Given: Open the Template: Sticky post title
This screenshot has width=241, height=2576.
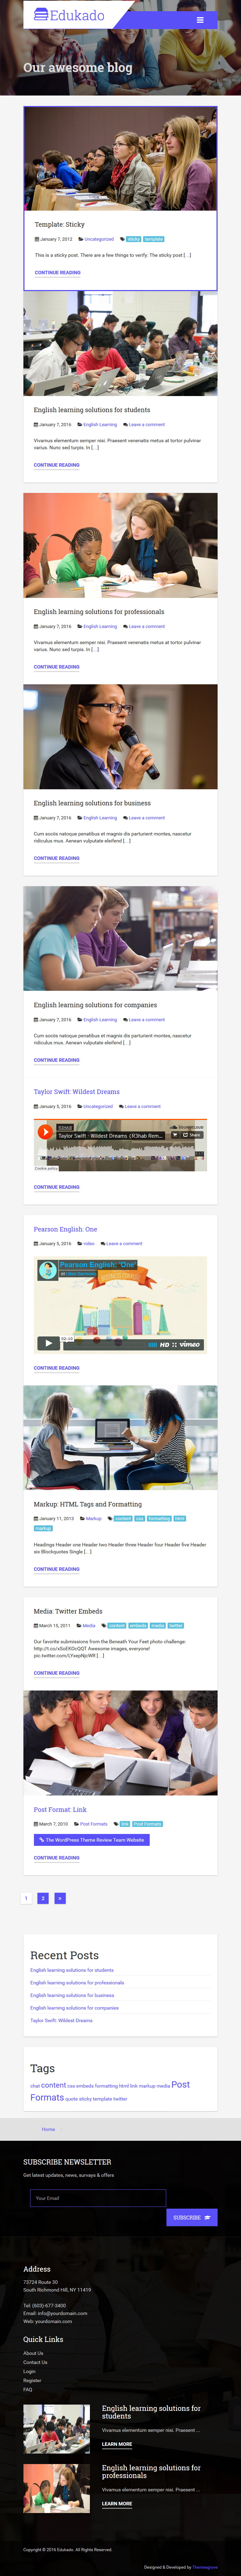Looking at the screenshot, I should pos(60,224).
